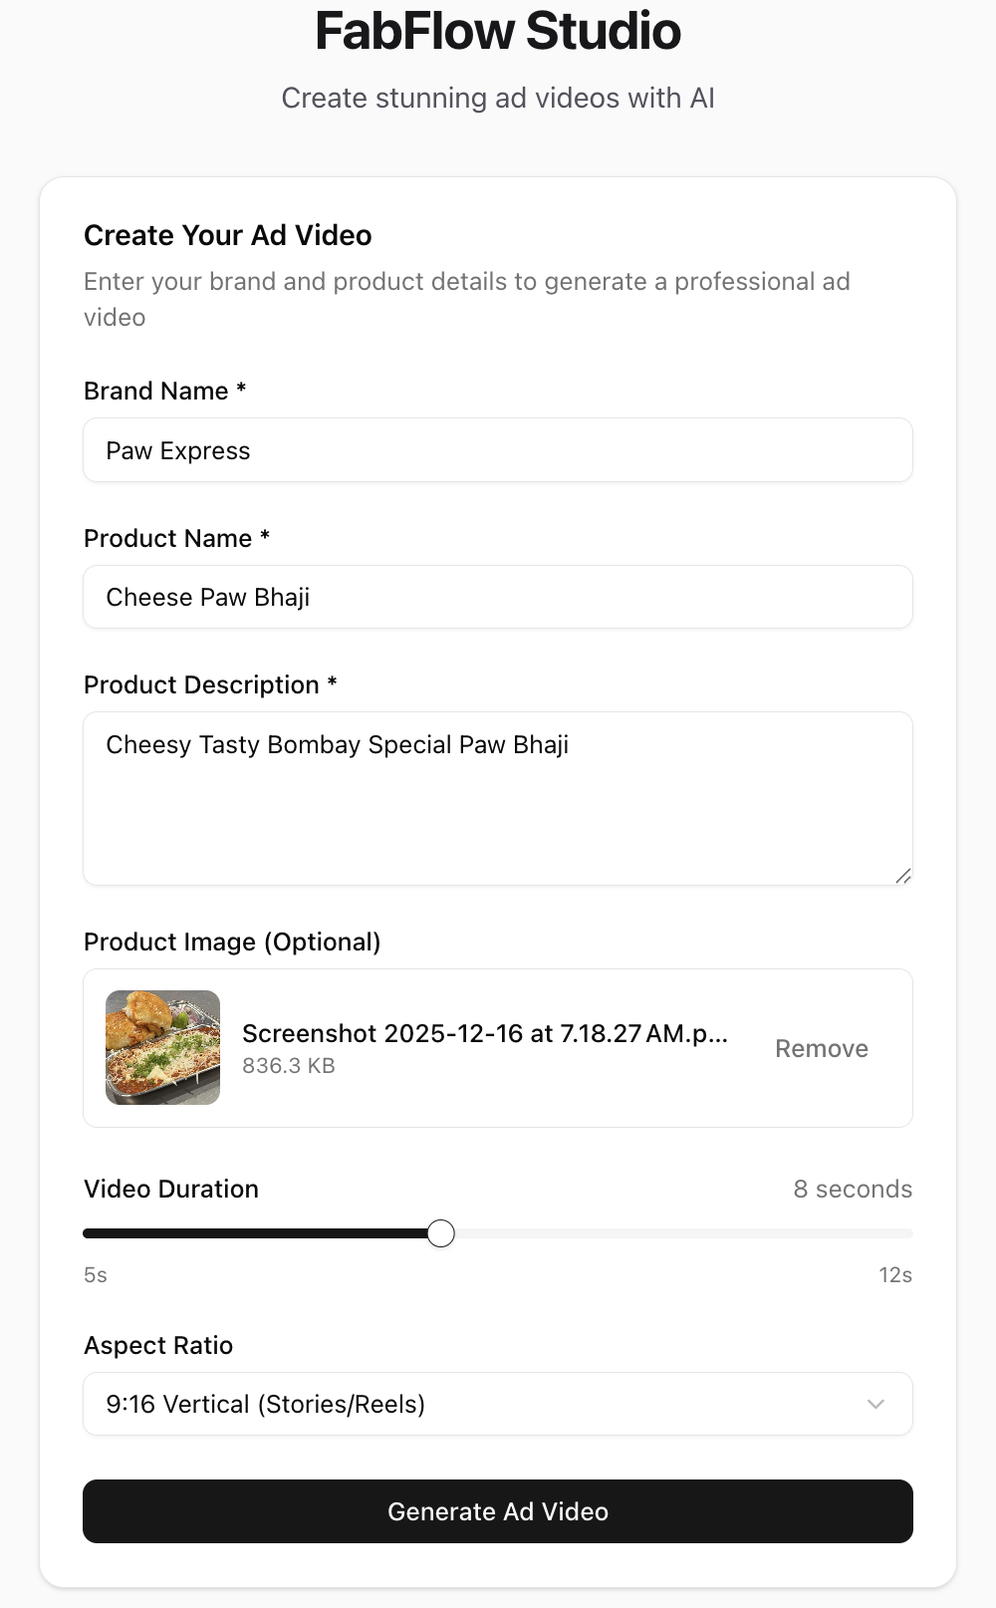
Task: Click the 5s minimum duration label
Action: click(96, 1274)
